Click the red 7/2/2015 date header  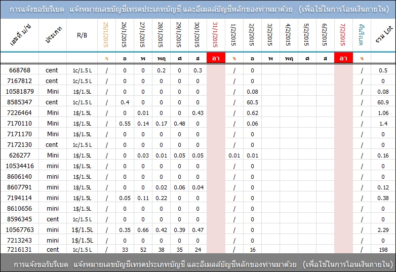click(x=343, y=34)
